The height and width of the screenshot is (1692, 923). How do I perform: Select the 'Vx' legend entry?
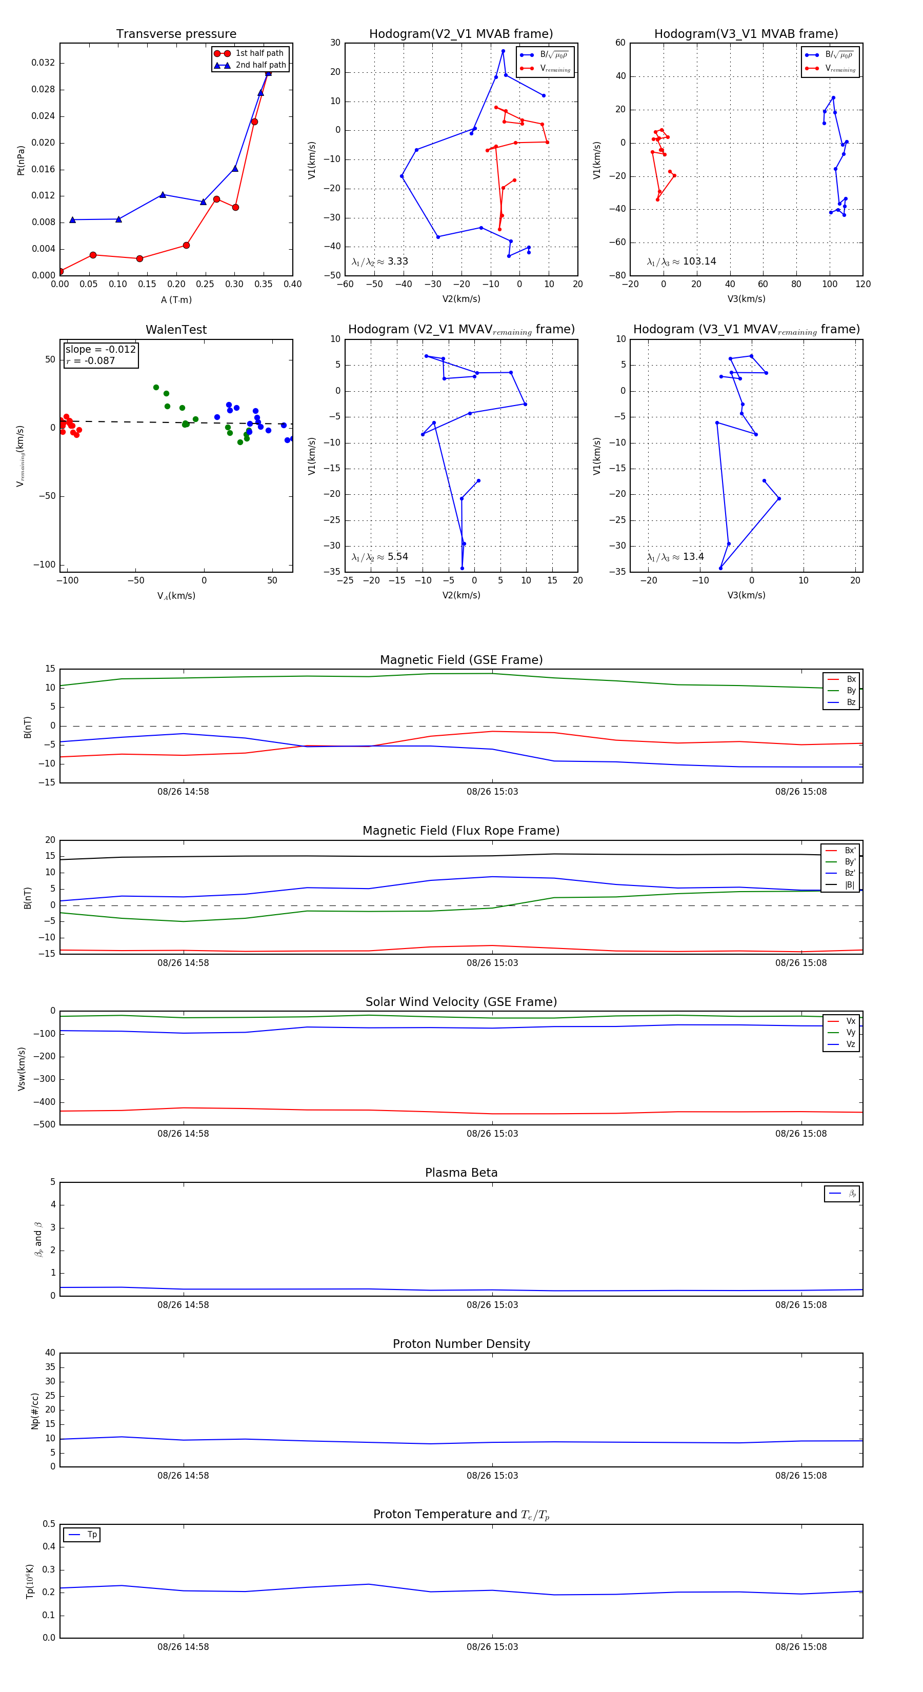point(841,1021)
